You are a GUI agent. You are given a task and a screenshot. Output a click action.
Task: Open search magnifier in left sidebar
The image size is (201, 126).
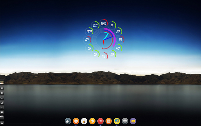2,103
